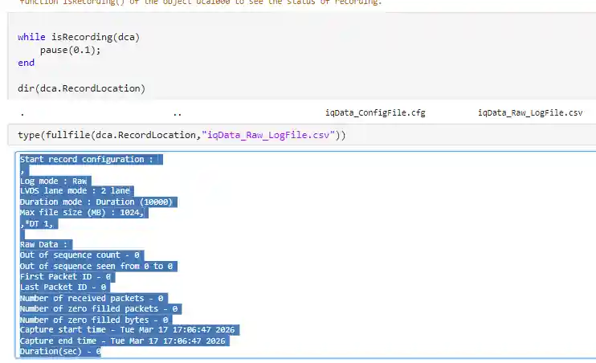Screen dimensions: 596x363
Task: Click 'Number of zero filled bytes - 0'
Action: [x=96, y=320]
